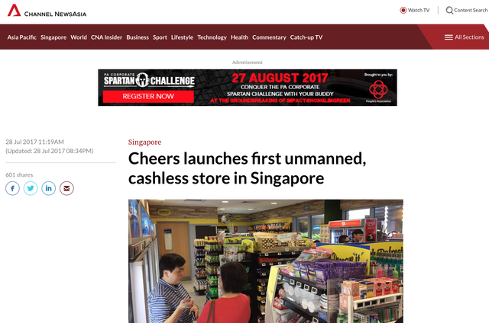Open World news section
489x323 pixels.
(x=79, y=37)
